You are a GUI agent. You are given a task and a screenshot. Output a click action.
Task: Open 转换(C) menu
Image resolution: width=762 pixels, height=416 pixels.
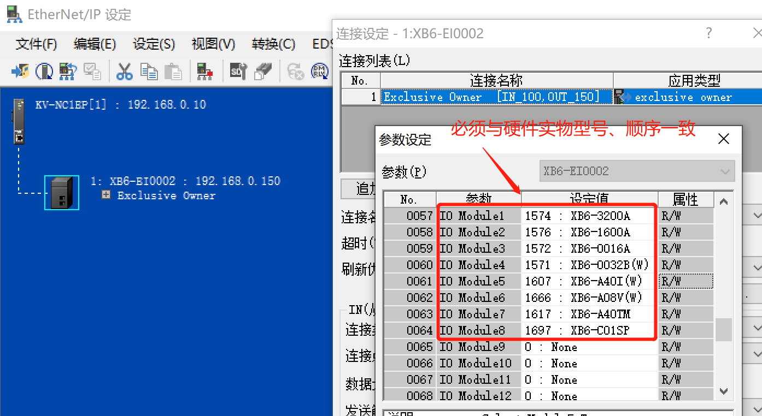click(273, 44)
